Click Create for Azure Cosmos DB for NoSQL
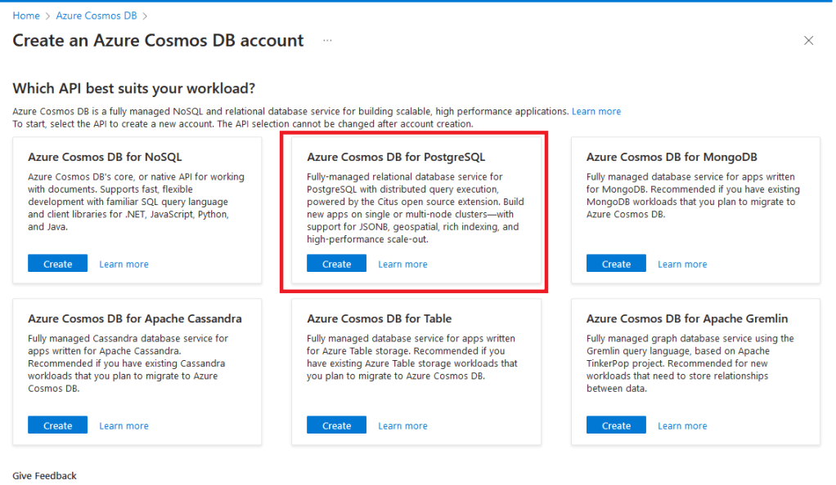Screen dimensions: 836x485 click(57, 264)
